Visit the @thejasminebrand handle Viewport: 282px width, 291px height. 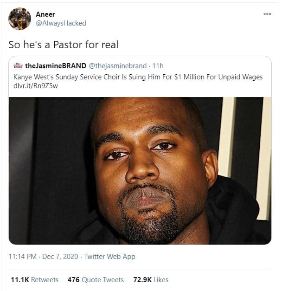pyautogui.click(x=118, y=66)
